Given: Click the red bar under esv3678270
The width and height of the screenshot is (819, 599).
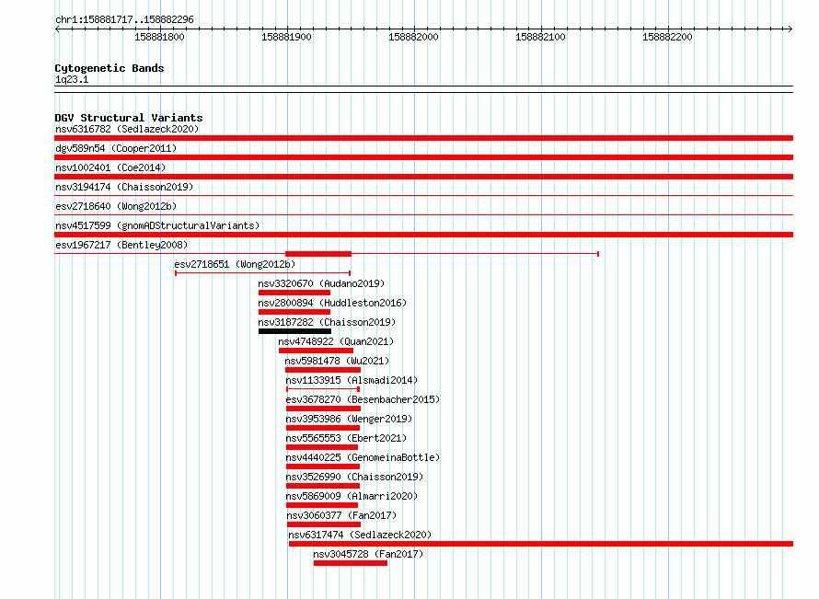Looking at the screenshot, I should (x=323, y=409).
